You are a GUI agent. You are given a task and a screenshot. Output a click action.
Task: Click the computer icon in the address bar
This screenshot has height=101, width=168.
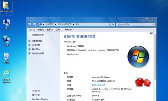(41, 24)
